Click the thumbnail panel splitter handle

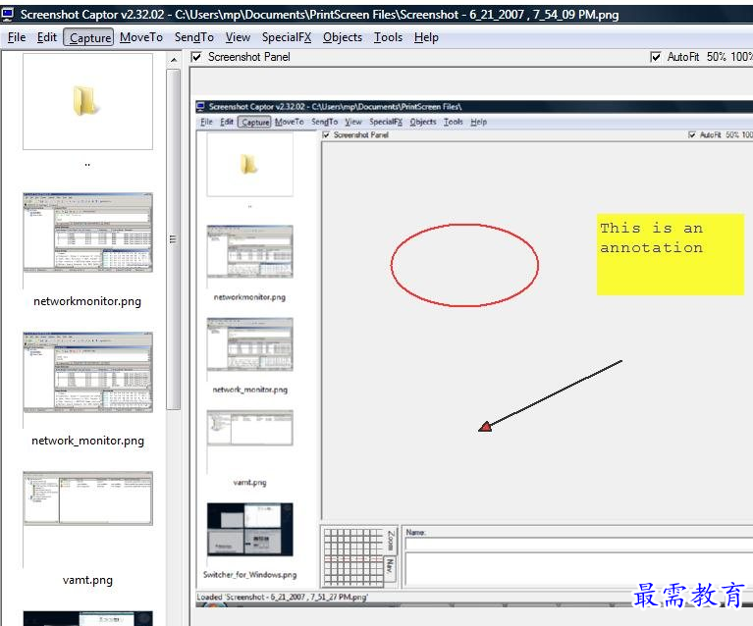click(x=185, y=336)
